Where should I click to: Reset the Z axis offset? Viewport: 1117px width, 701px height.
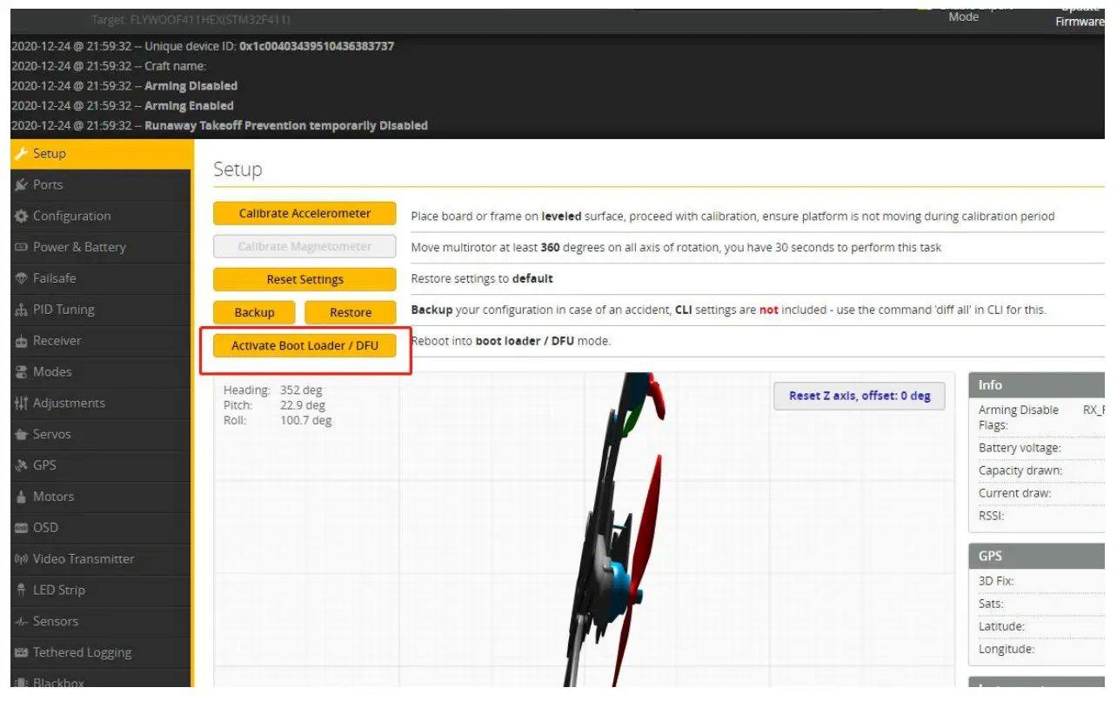[x=859, y=396]
